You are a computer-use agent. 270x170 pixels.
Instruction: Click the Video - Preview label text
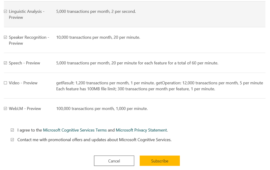23,83
